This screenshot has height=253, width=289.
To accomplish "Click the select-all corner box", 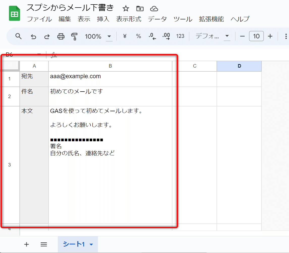I will (x=10, y=66).
